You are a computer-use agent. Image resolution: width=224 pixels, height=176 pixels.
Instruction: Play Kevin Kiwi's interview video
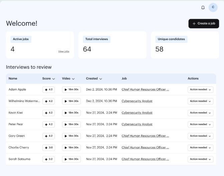(71, 113)
